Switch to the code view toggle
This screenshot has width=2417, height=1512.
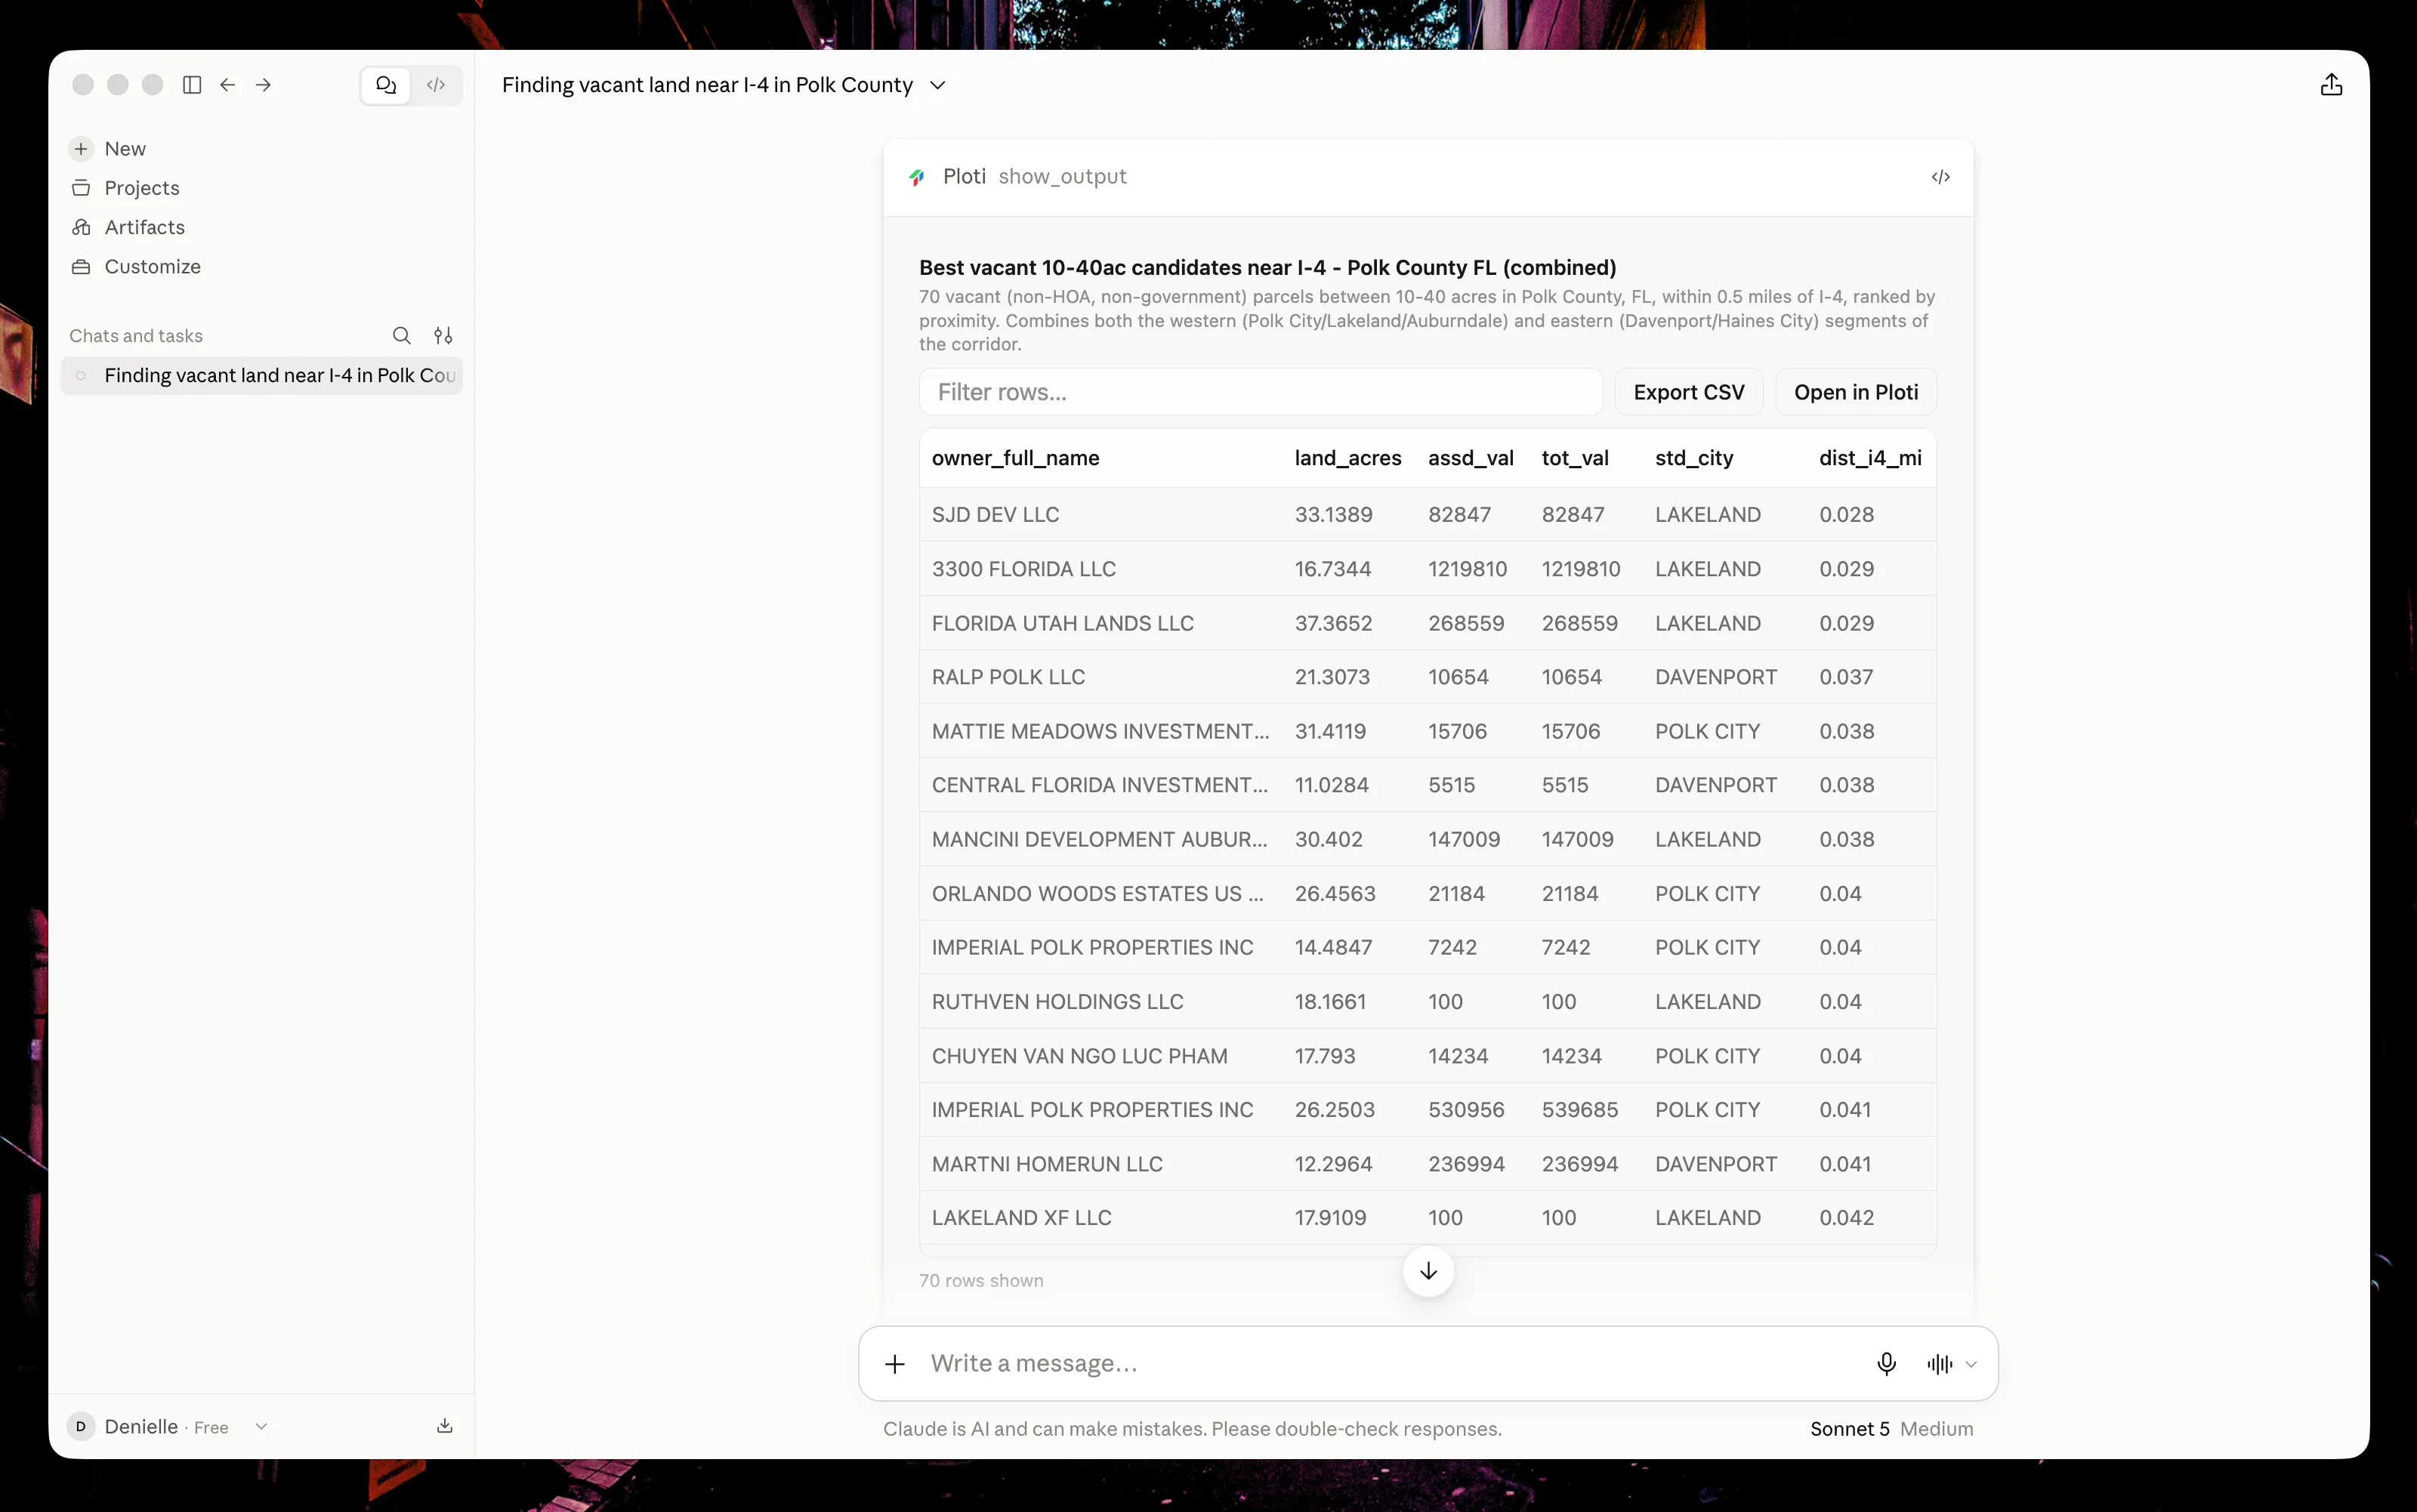(436, 85)
